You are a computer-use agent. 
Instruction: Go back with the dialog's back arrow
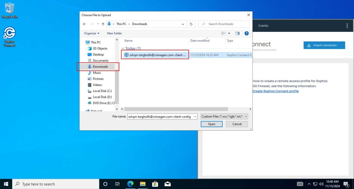pos(84,24)
